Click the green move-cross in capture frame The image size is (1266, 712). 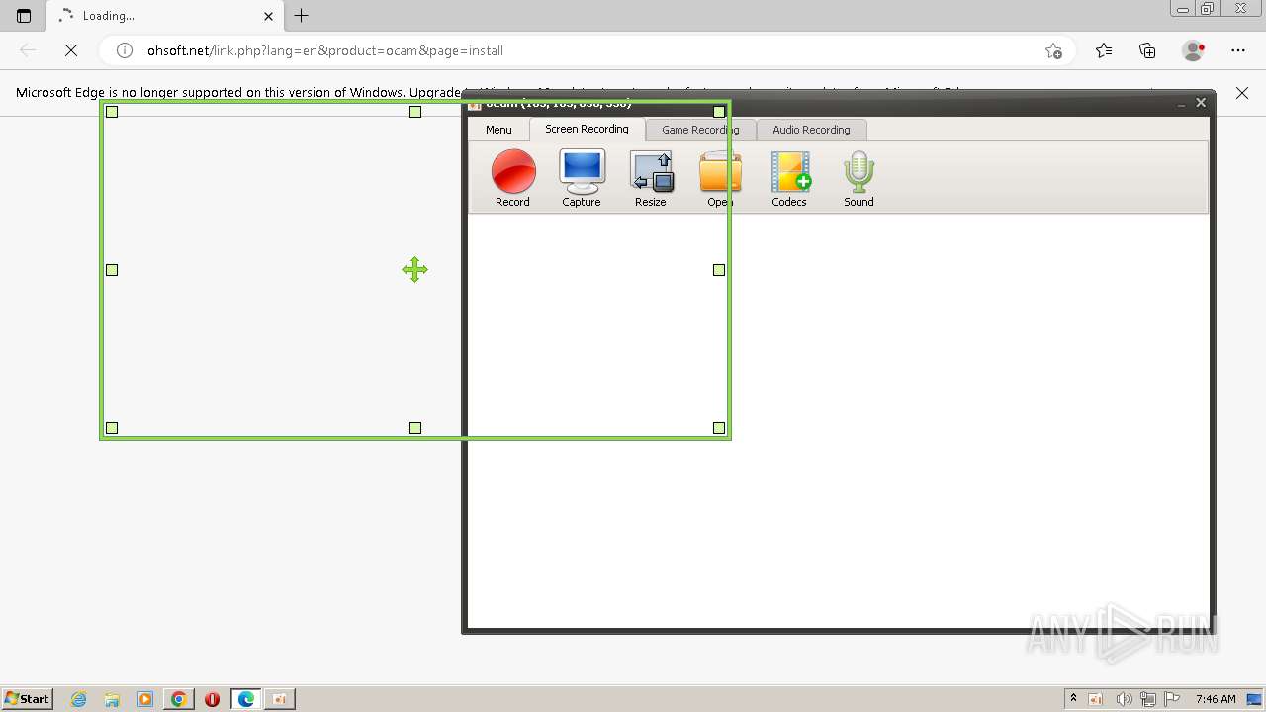click(414, 270)
